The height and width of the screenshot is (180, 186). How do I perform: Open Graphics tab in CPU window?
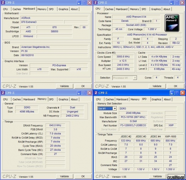156,9
